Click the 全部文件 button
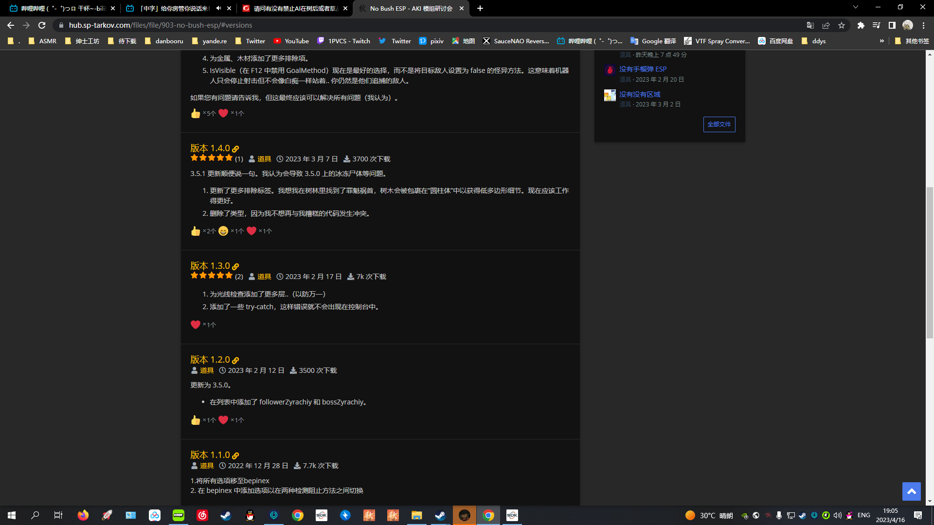The image size is (934, 525). pyautogui.click(x=719, y=124)
